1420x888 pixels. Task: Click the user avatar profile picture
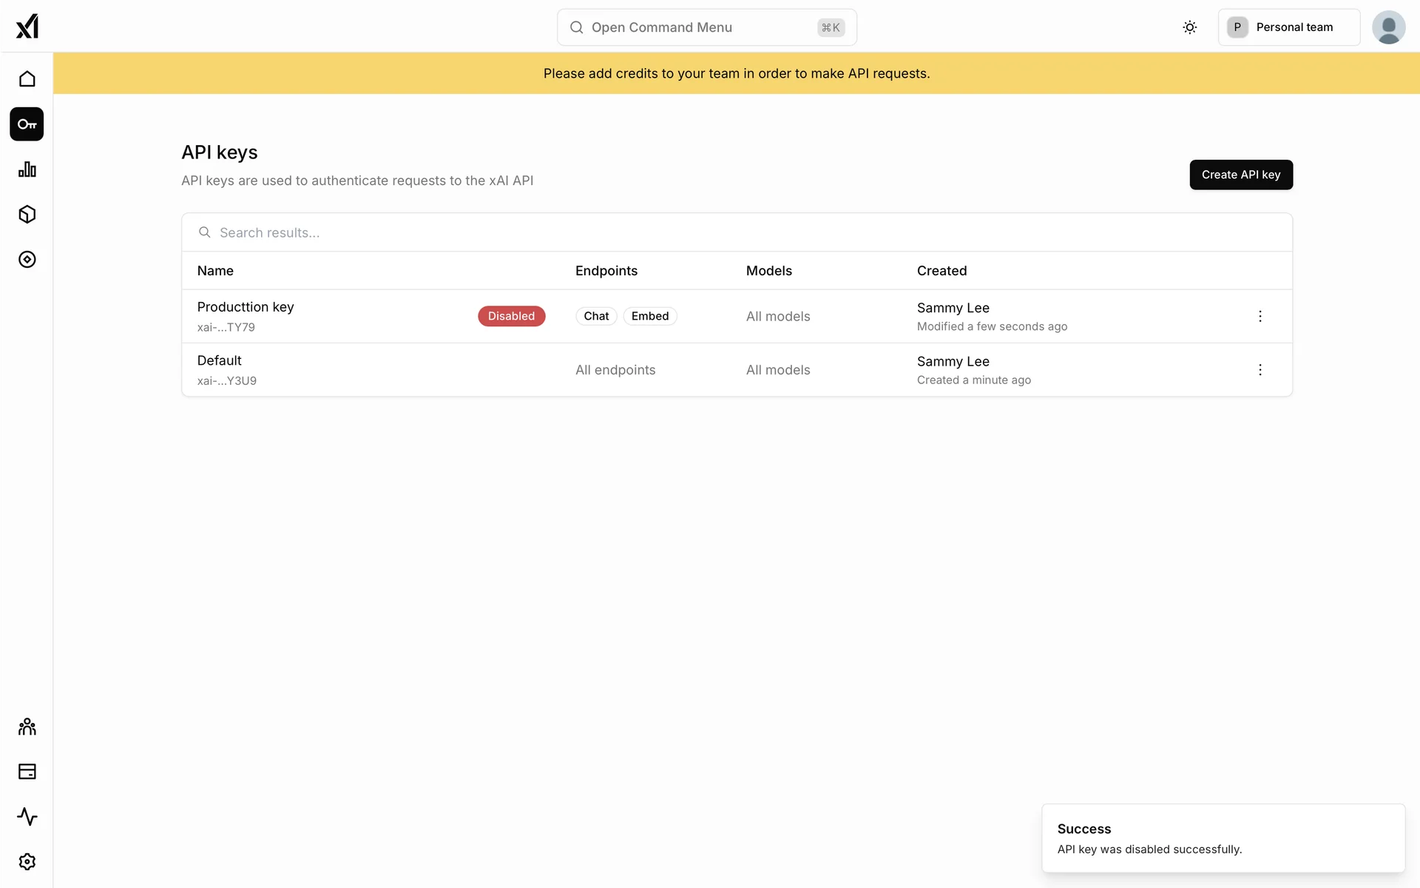[x=1388, y=27]
